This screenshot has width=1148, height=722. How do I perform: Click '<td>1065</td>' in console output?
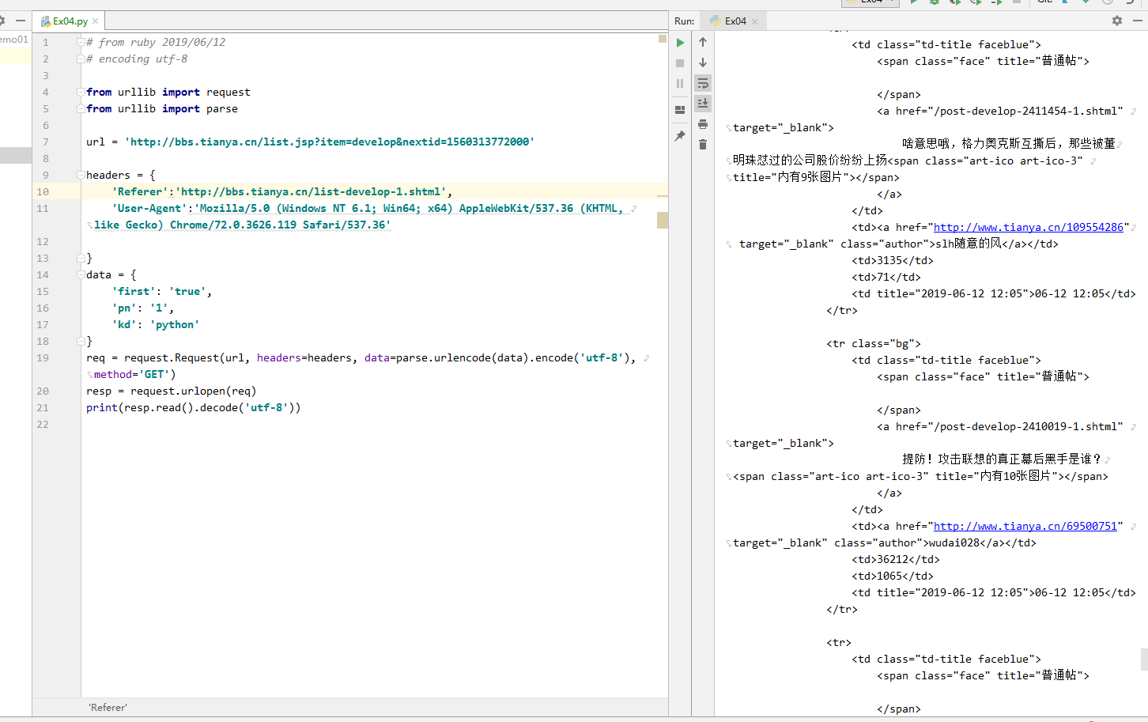(x=893, y=576)
